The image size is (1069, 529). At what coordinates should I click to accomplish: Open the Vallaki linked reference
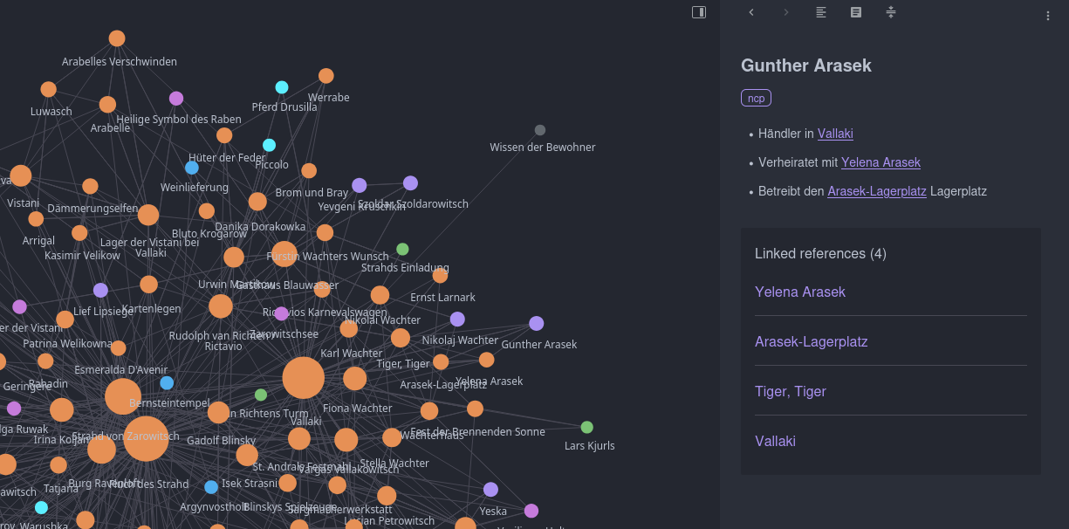click(x=775, y=441)
